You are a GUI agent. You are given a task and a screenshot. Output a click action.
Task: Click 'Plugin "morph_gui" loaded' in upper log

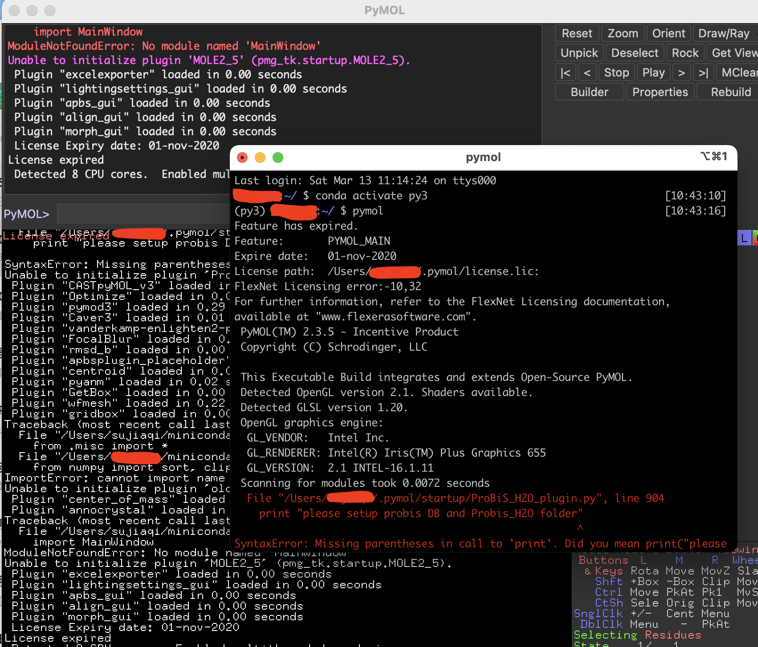pos(145,132)
